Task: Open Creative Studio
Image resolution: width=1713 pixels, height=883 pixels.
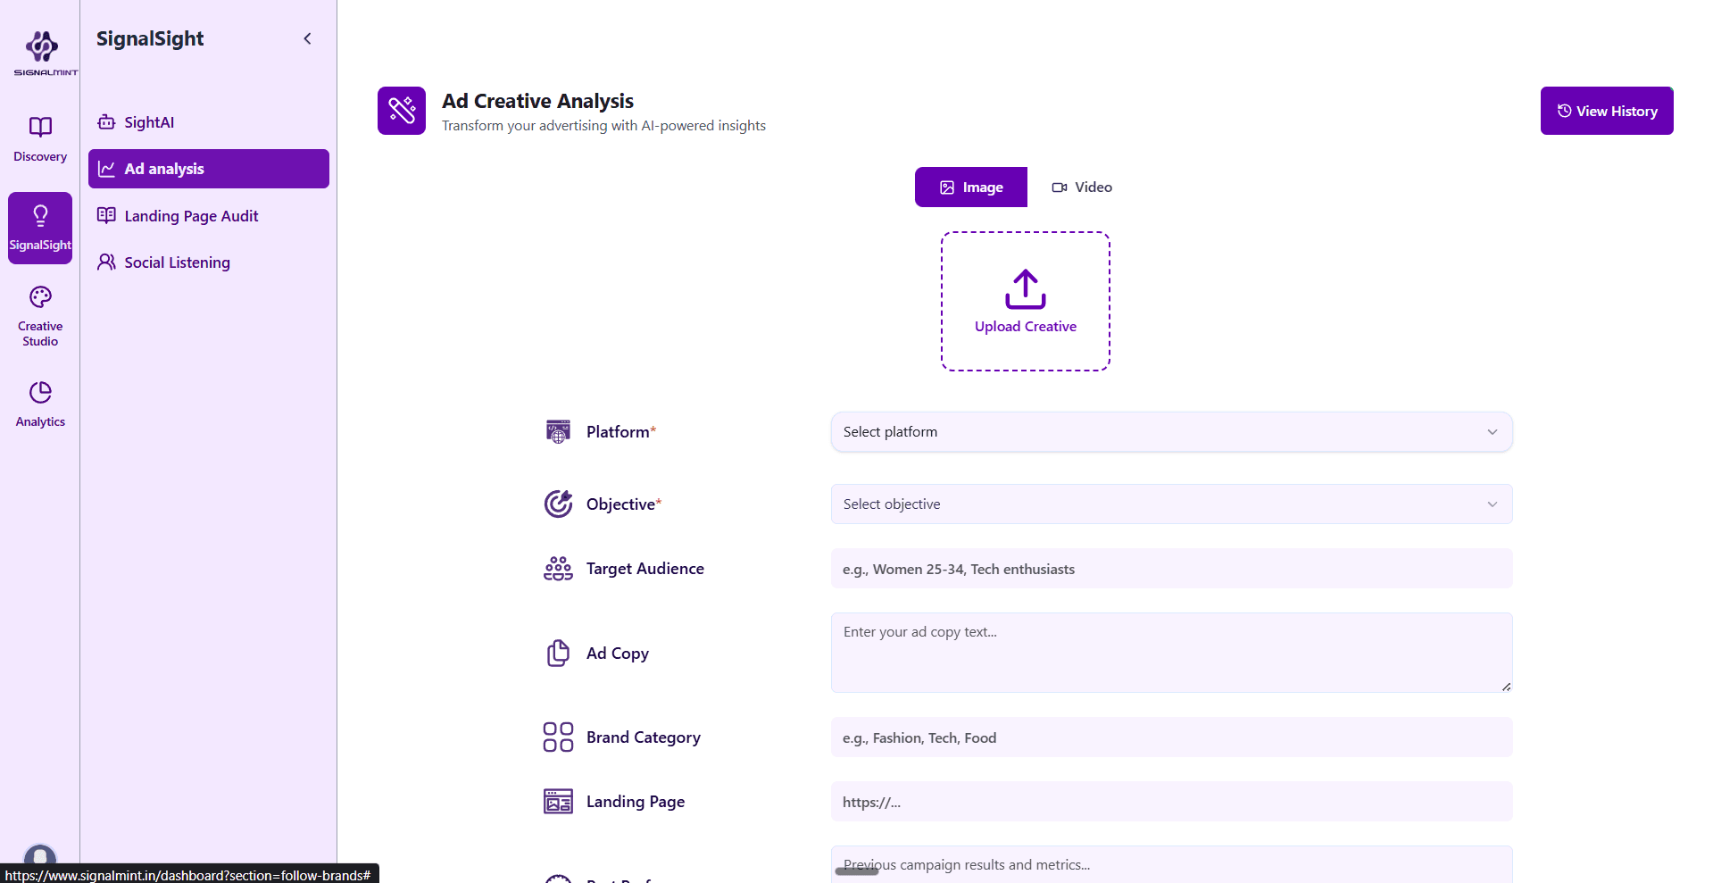Action: pyautogui.click(x=40, y=313)
